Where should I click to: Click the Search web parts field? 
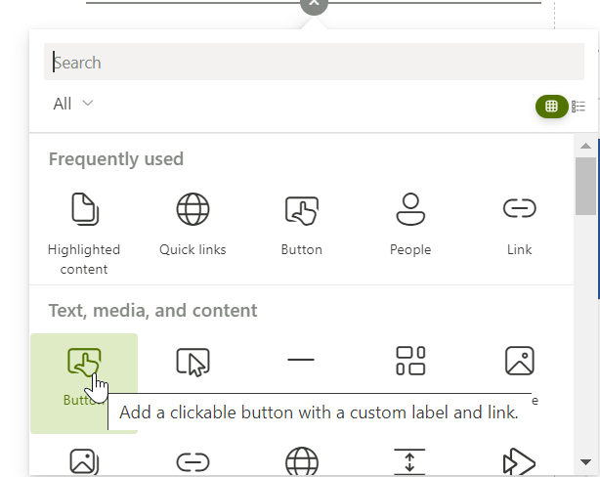(x=313, y=63)
